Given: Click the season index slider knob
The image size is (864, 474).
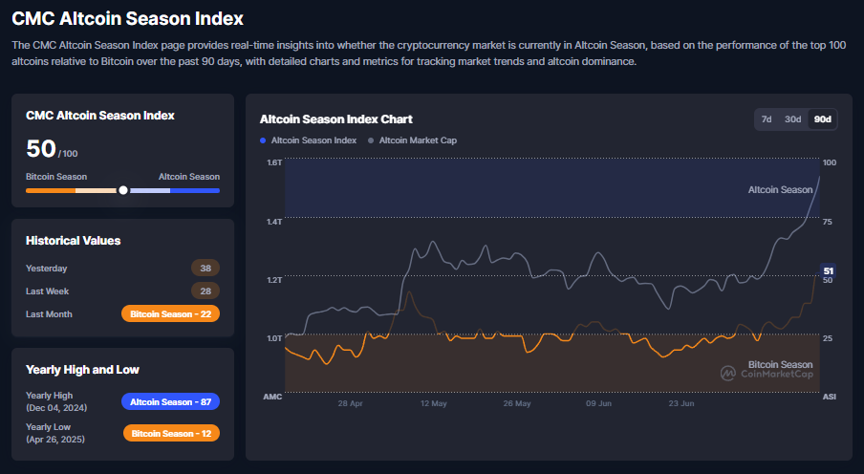Looking at the screenshot, I should coord(123,190).
